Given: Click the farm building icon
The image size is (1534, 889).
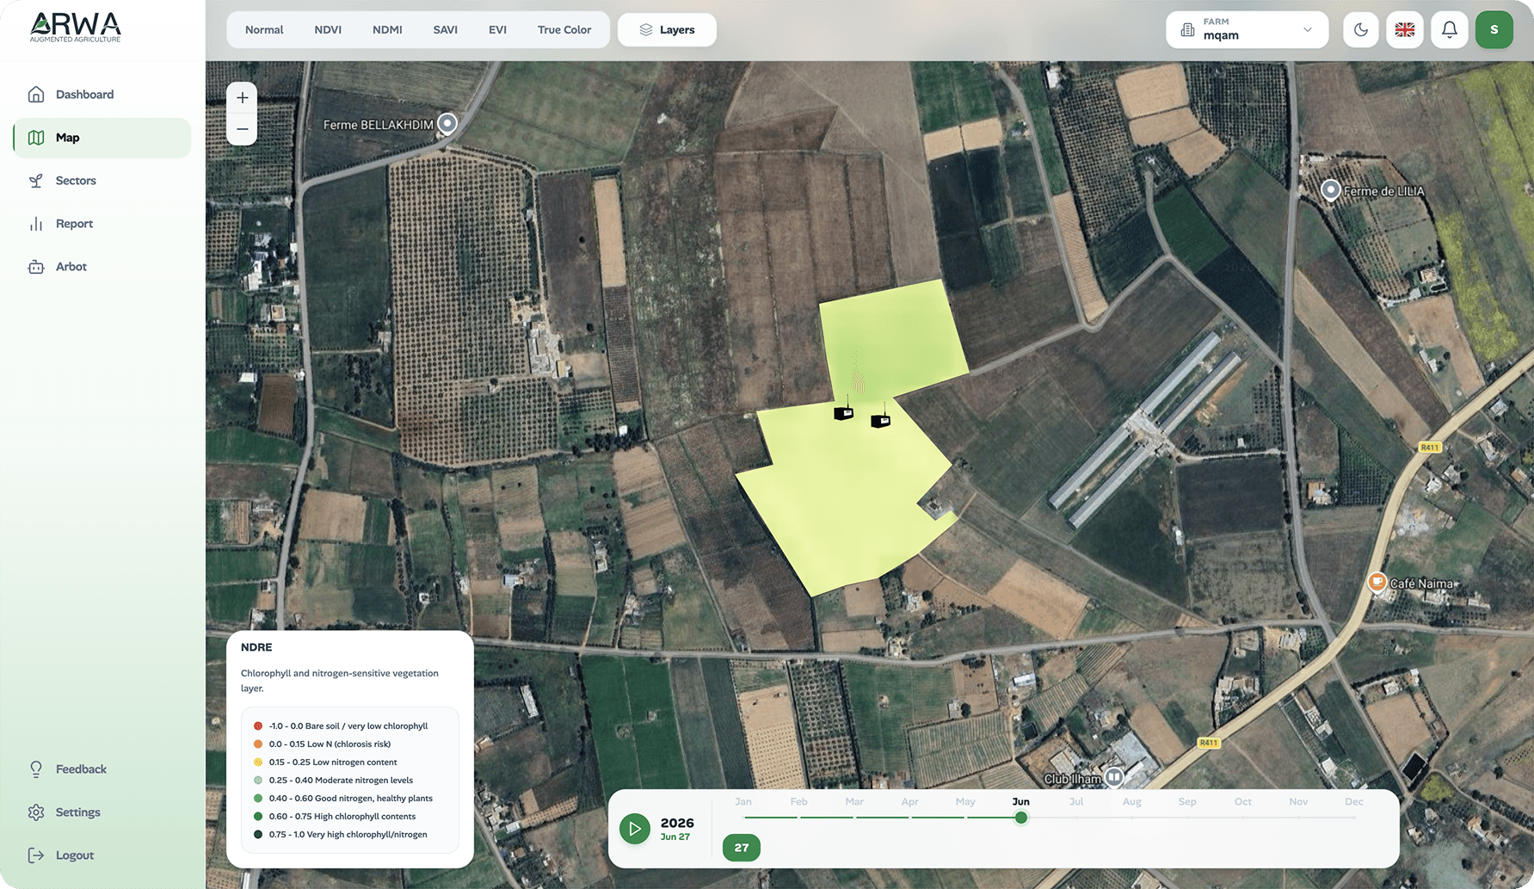Looking at the screenshot, I should (x=1187, y=30).
